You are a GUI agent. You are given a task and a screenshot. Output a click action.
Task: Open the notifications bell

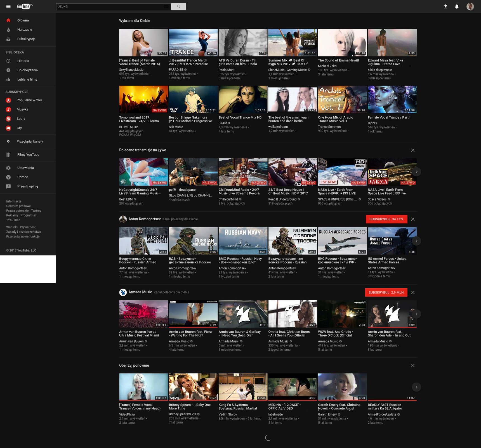tap(457, 6)
